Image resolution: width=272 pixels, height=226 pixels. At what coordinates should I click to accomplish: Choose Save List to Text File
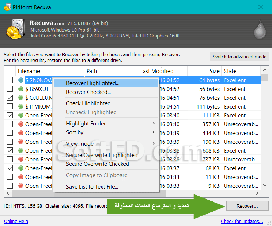click(106, 187)
